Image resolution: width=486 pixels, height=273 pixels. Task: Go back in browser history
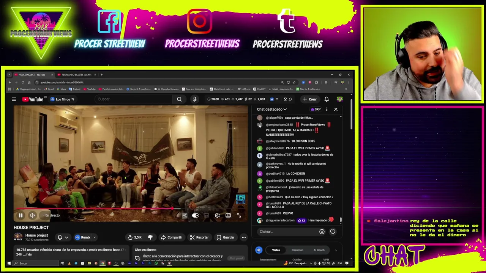click(10, 82)
